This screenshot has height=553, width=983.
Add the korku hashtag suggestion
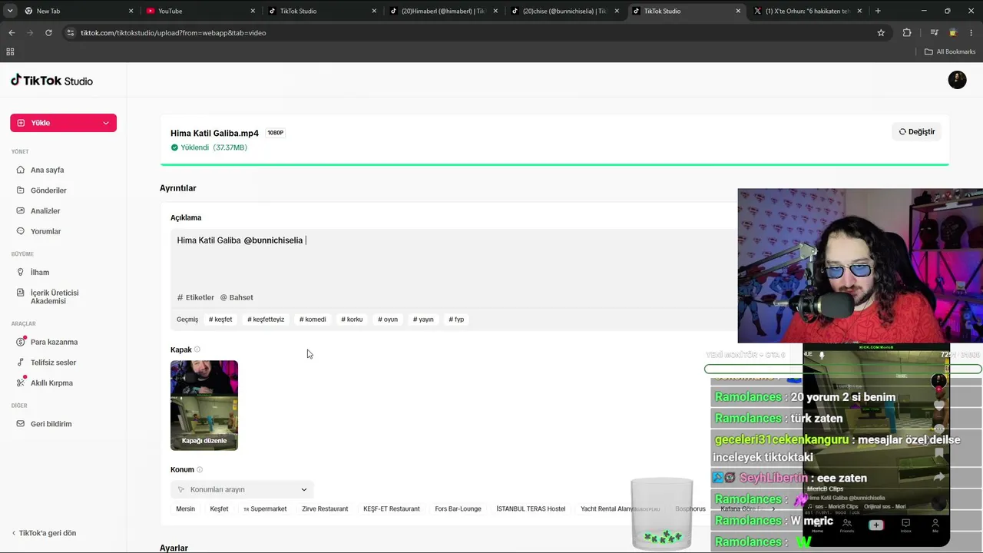coord(352,320)
